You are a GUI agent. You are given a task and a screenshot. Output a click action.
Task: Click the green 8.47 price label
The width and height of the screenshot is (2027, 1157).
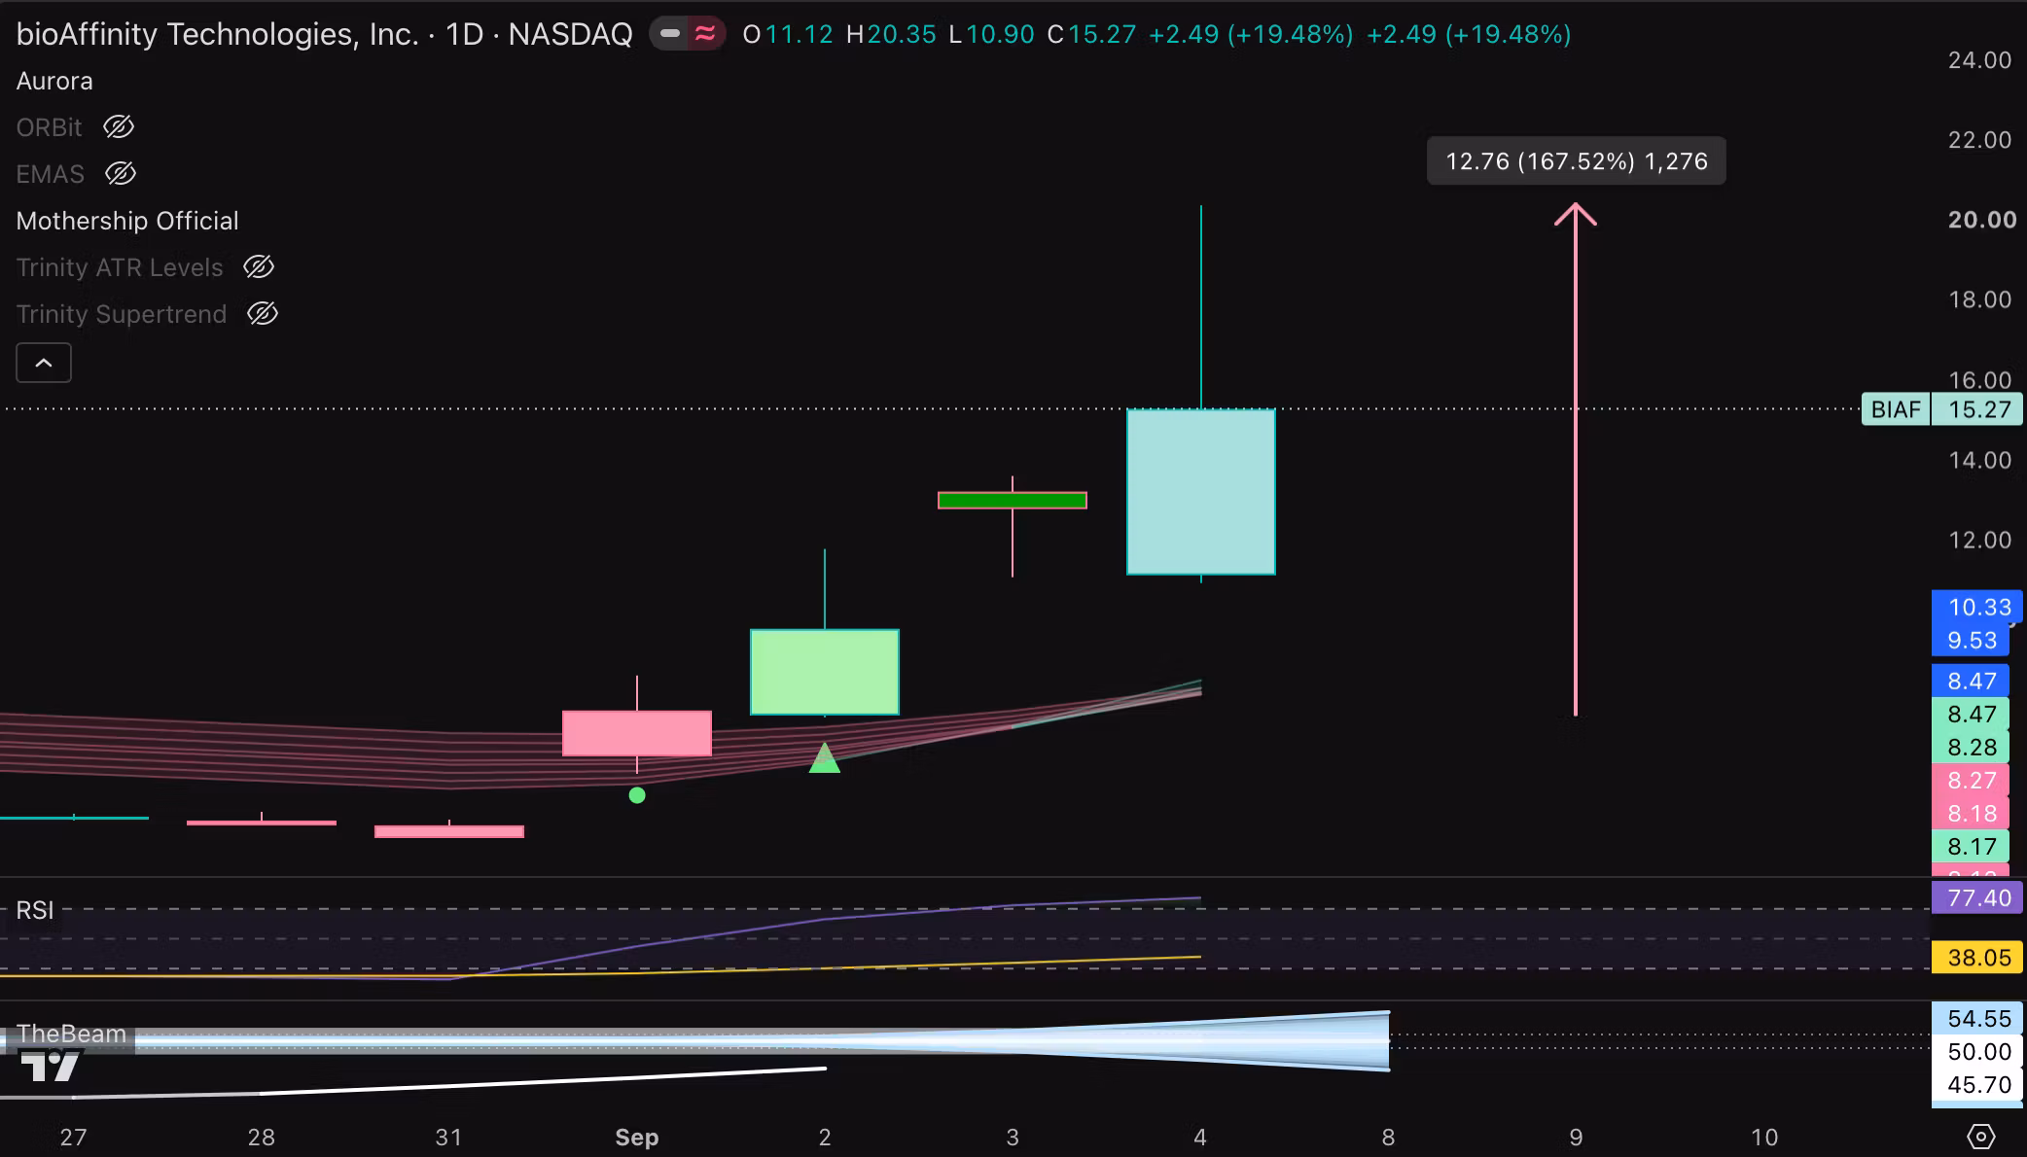(x=1971, y=714)
